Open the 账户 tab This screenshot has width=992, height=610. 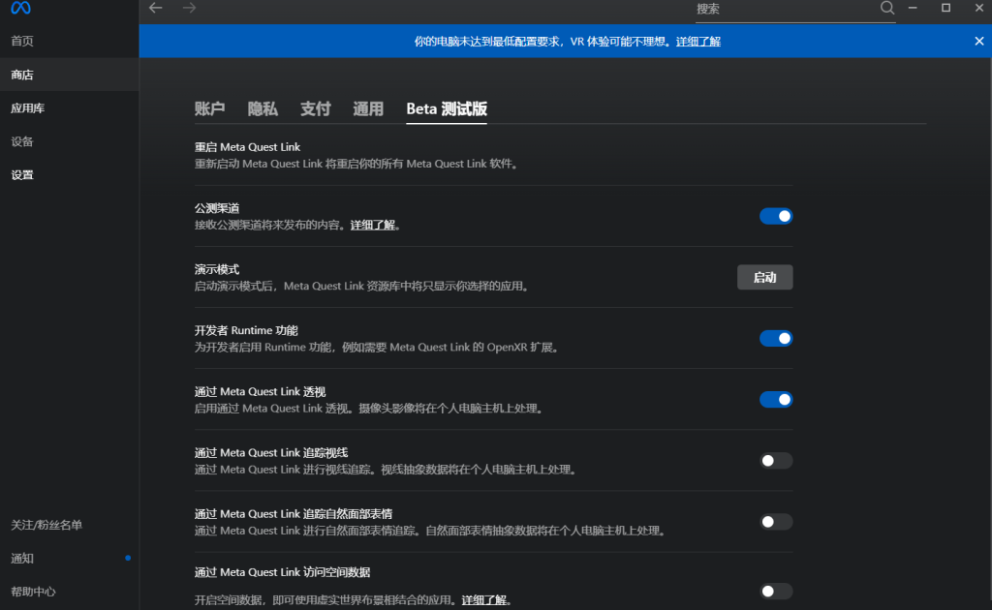click(209, 108)
